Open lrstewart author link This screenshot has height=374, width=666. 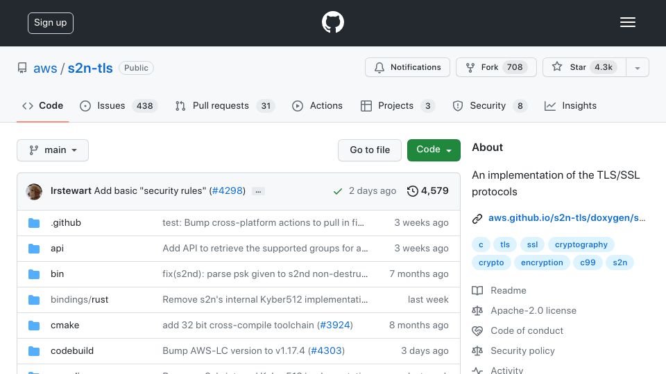click(x=71, y=191)
